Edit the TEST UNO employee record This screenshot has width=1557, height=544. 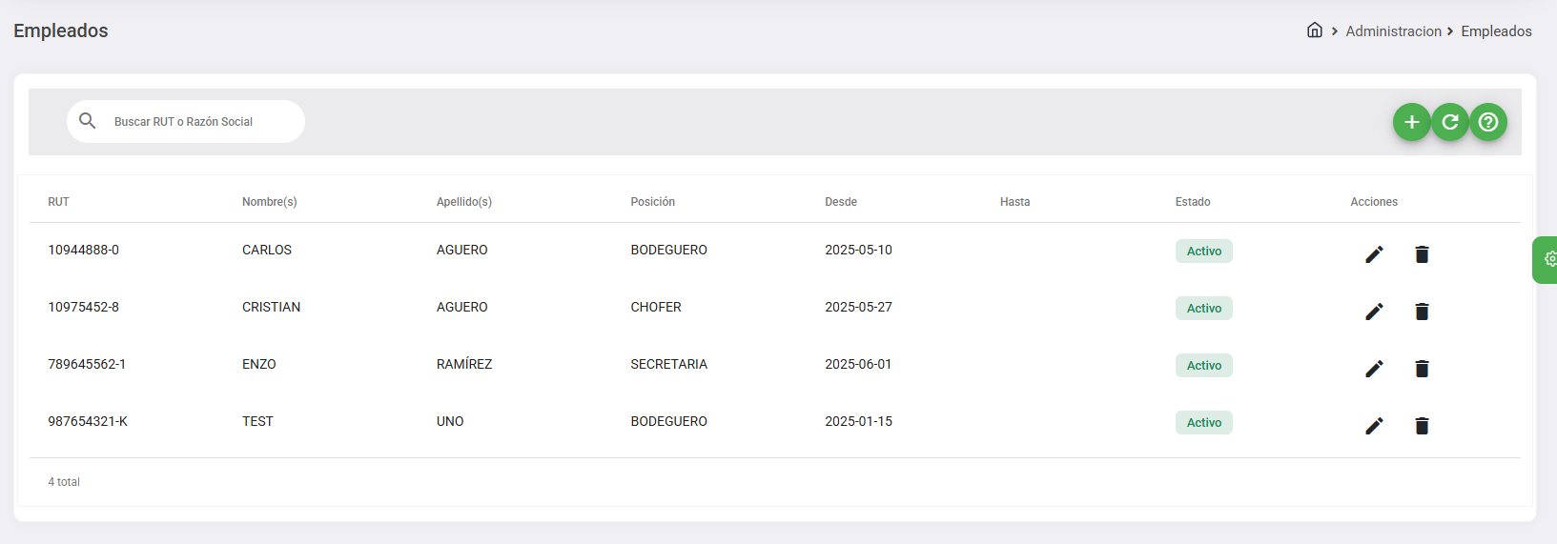[x=1374, y=426]
